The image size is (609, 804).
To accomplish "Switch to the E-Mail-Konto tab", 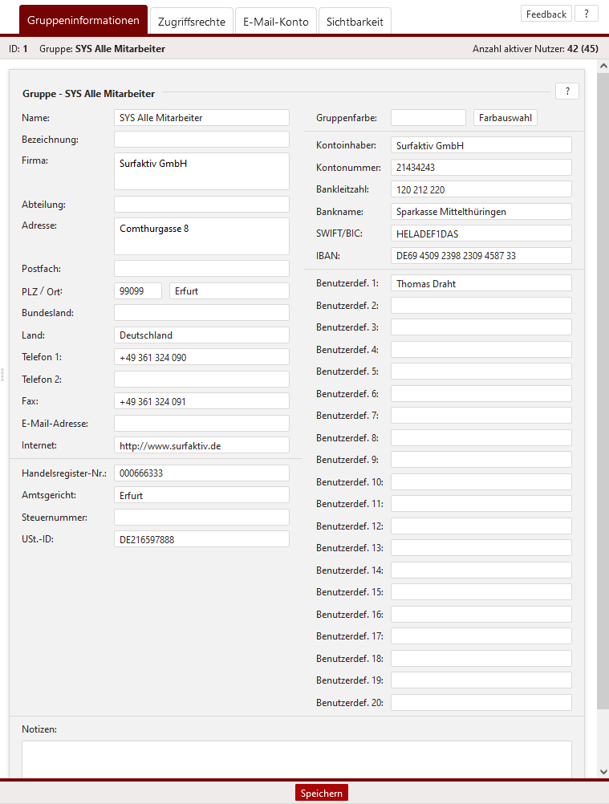I will tap(276, 22).
